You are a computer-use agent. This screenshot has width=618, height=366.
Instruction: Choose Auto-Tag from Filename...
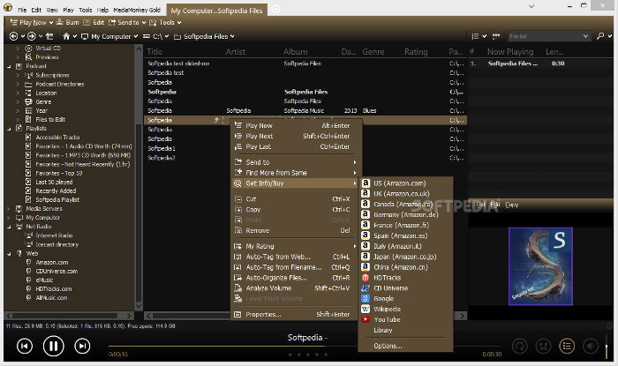point(296,267)
